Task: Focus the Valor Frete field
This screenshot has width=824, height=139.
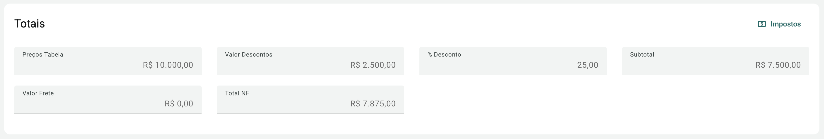Action: point(108,99)
